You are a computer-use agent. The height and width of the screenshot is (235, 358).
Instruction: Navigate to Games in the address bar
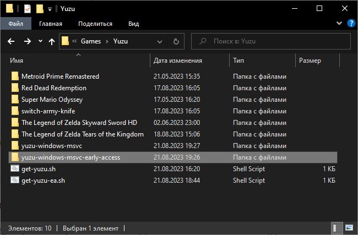coord(91,41)
